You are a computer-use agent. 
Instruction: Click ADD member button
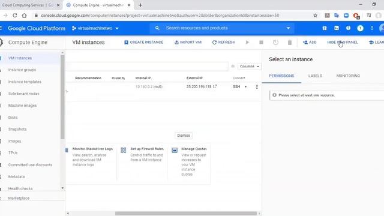coord(310,43)
